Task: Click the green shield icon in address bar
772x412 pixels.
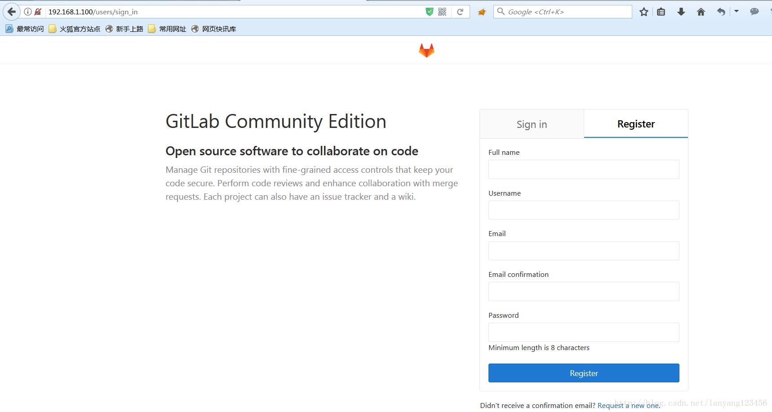Action: click(430, 12)
